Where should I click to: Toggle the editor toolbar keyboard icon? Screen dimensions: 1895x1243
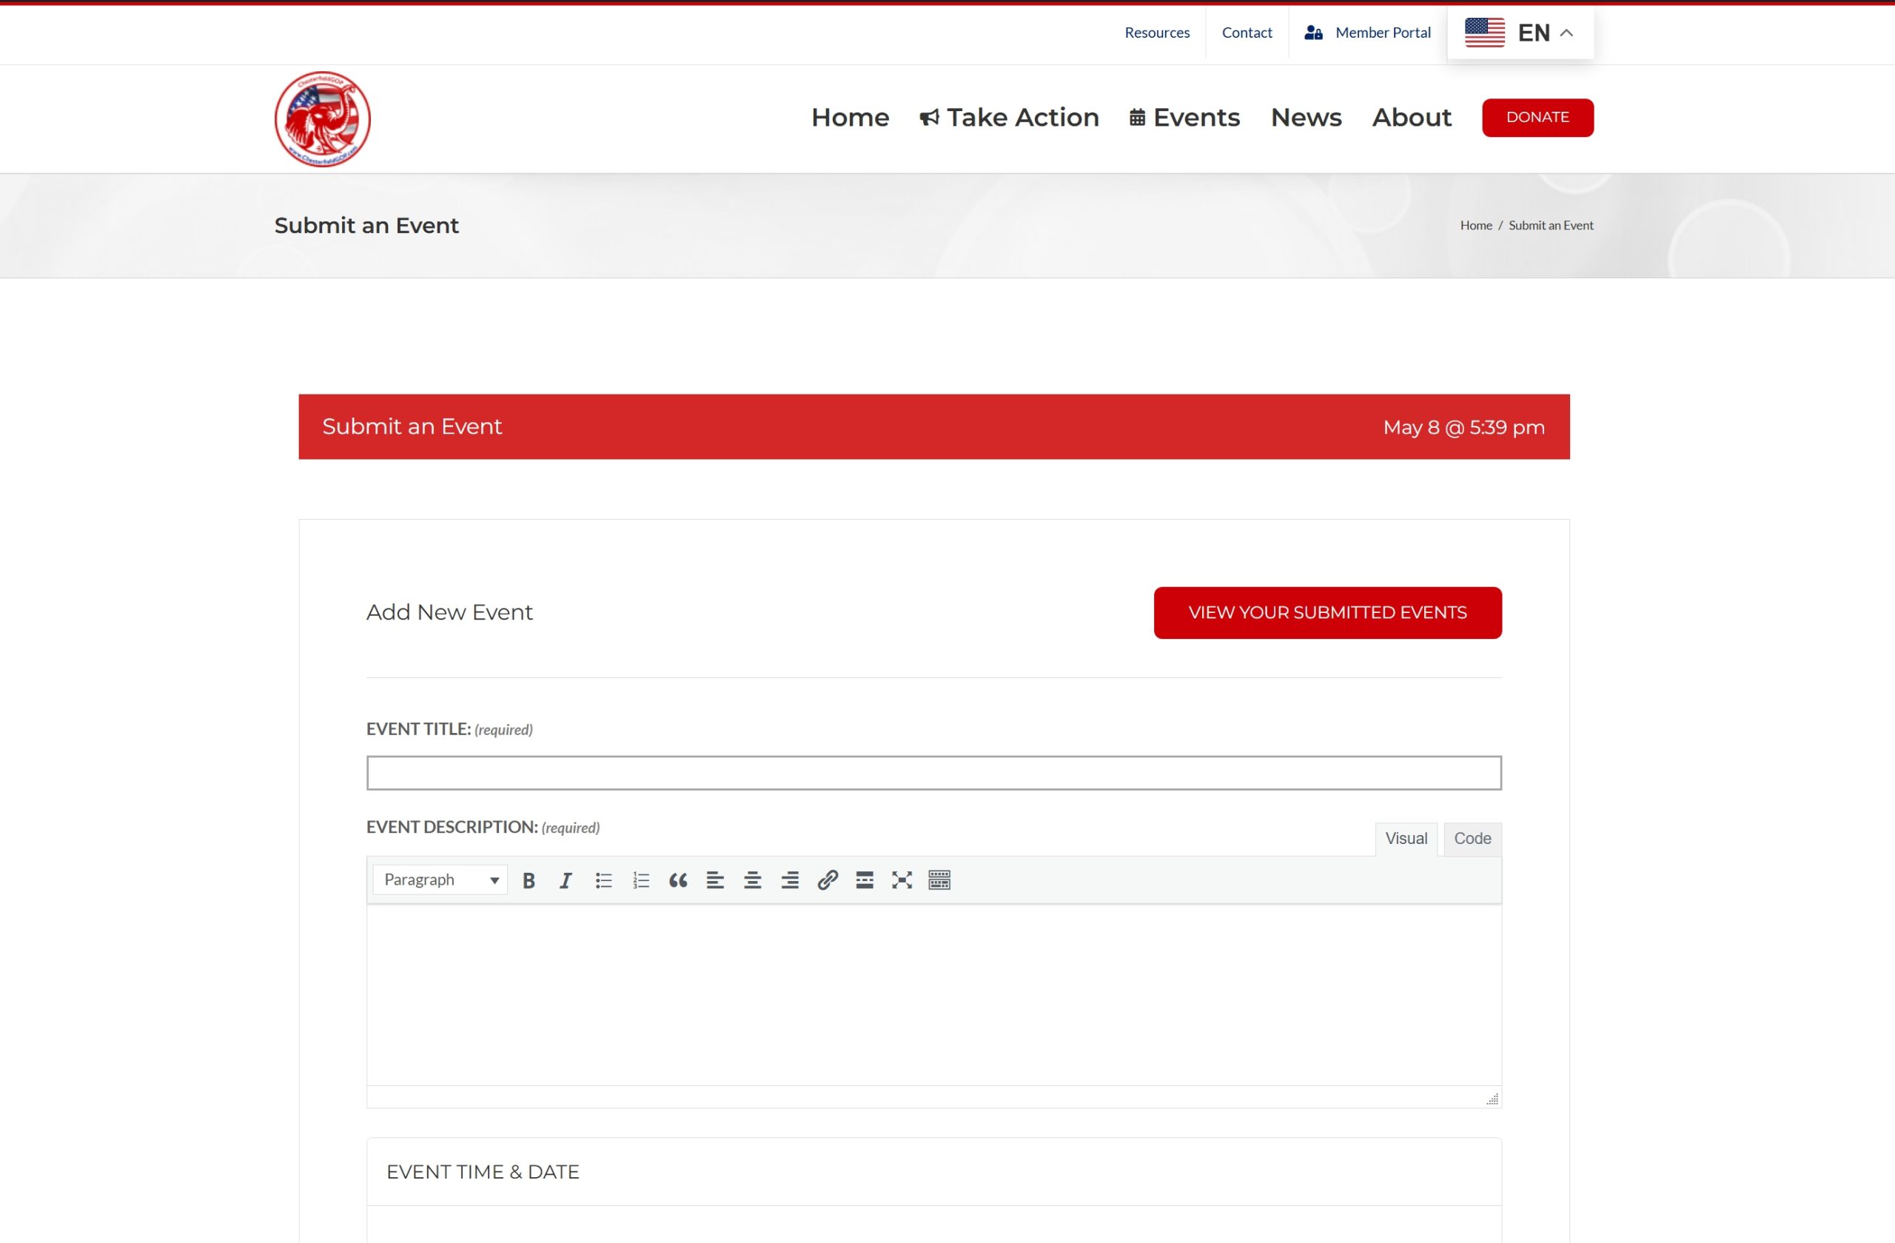coord(939,880)
